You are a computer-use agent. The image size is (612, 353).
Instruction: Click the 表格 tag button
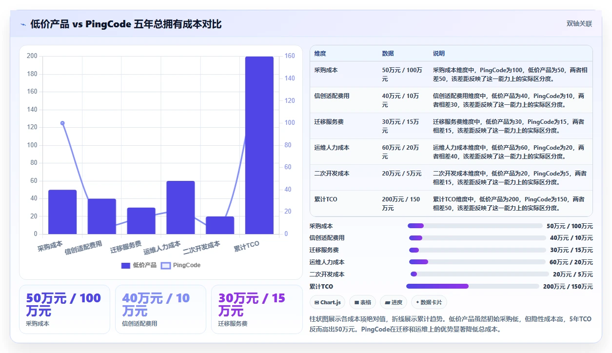(362, 302)
